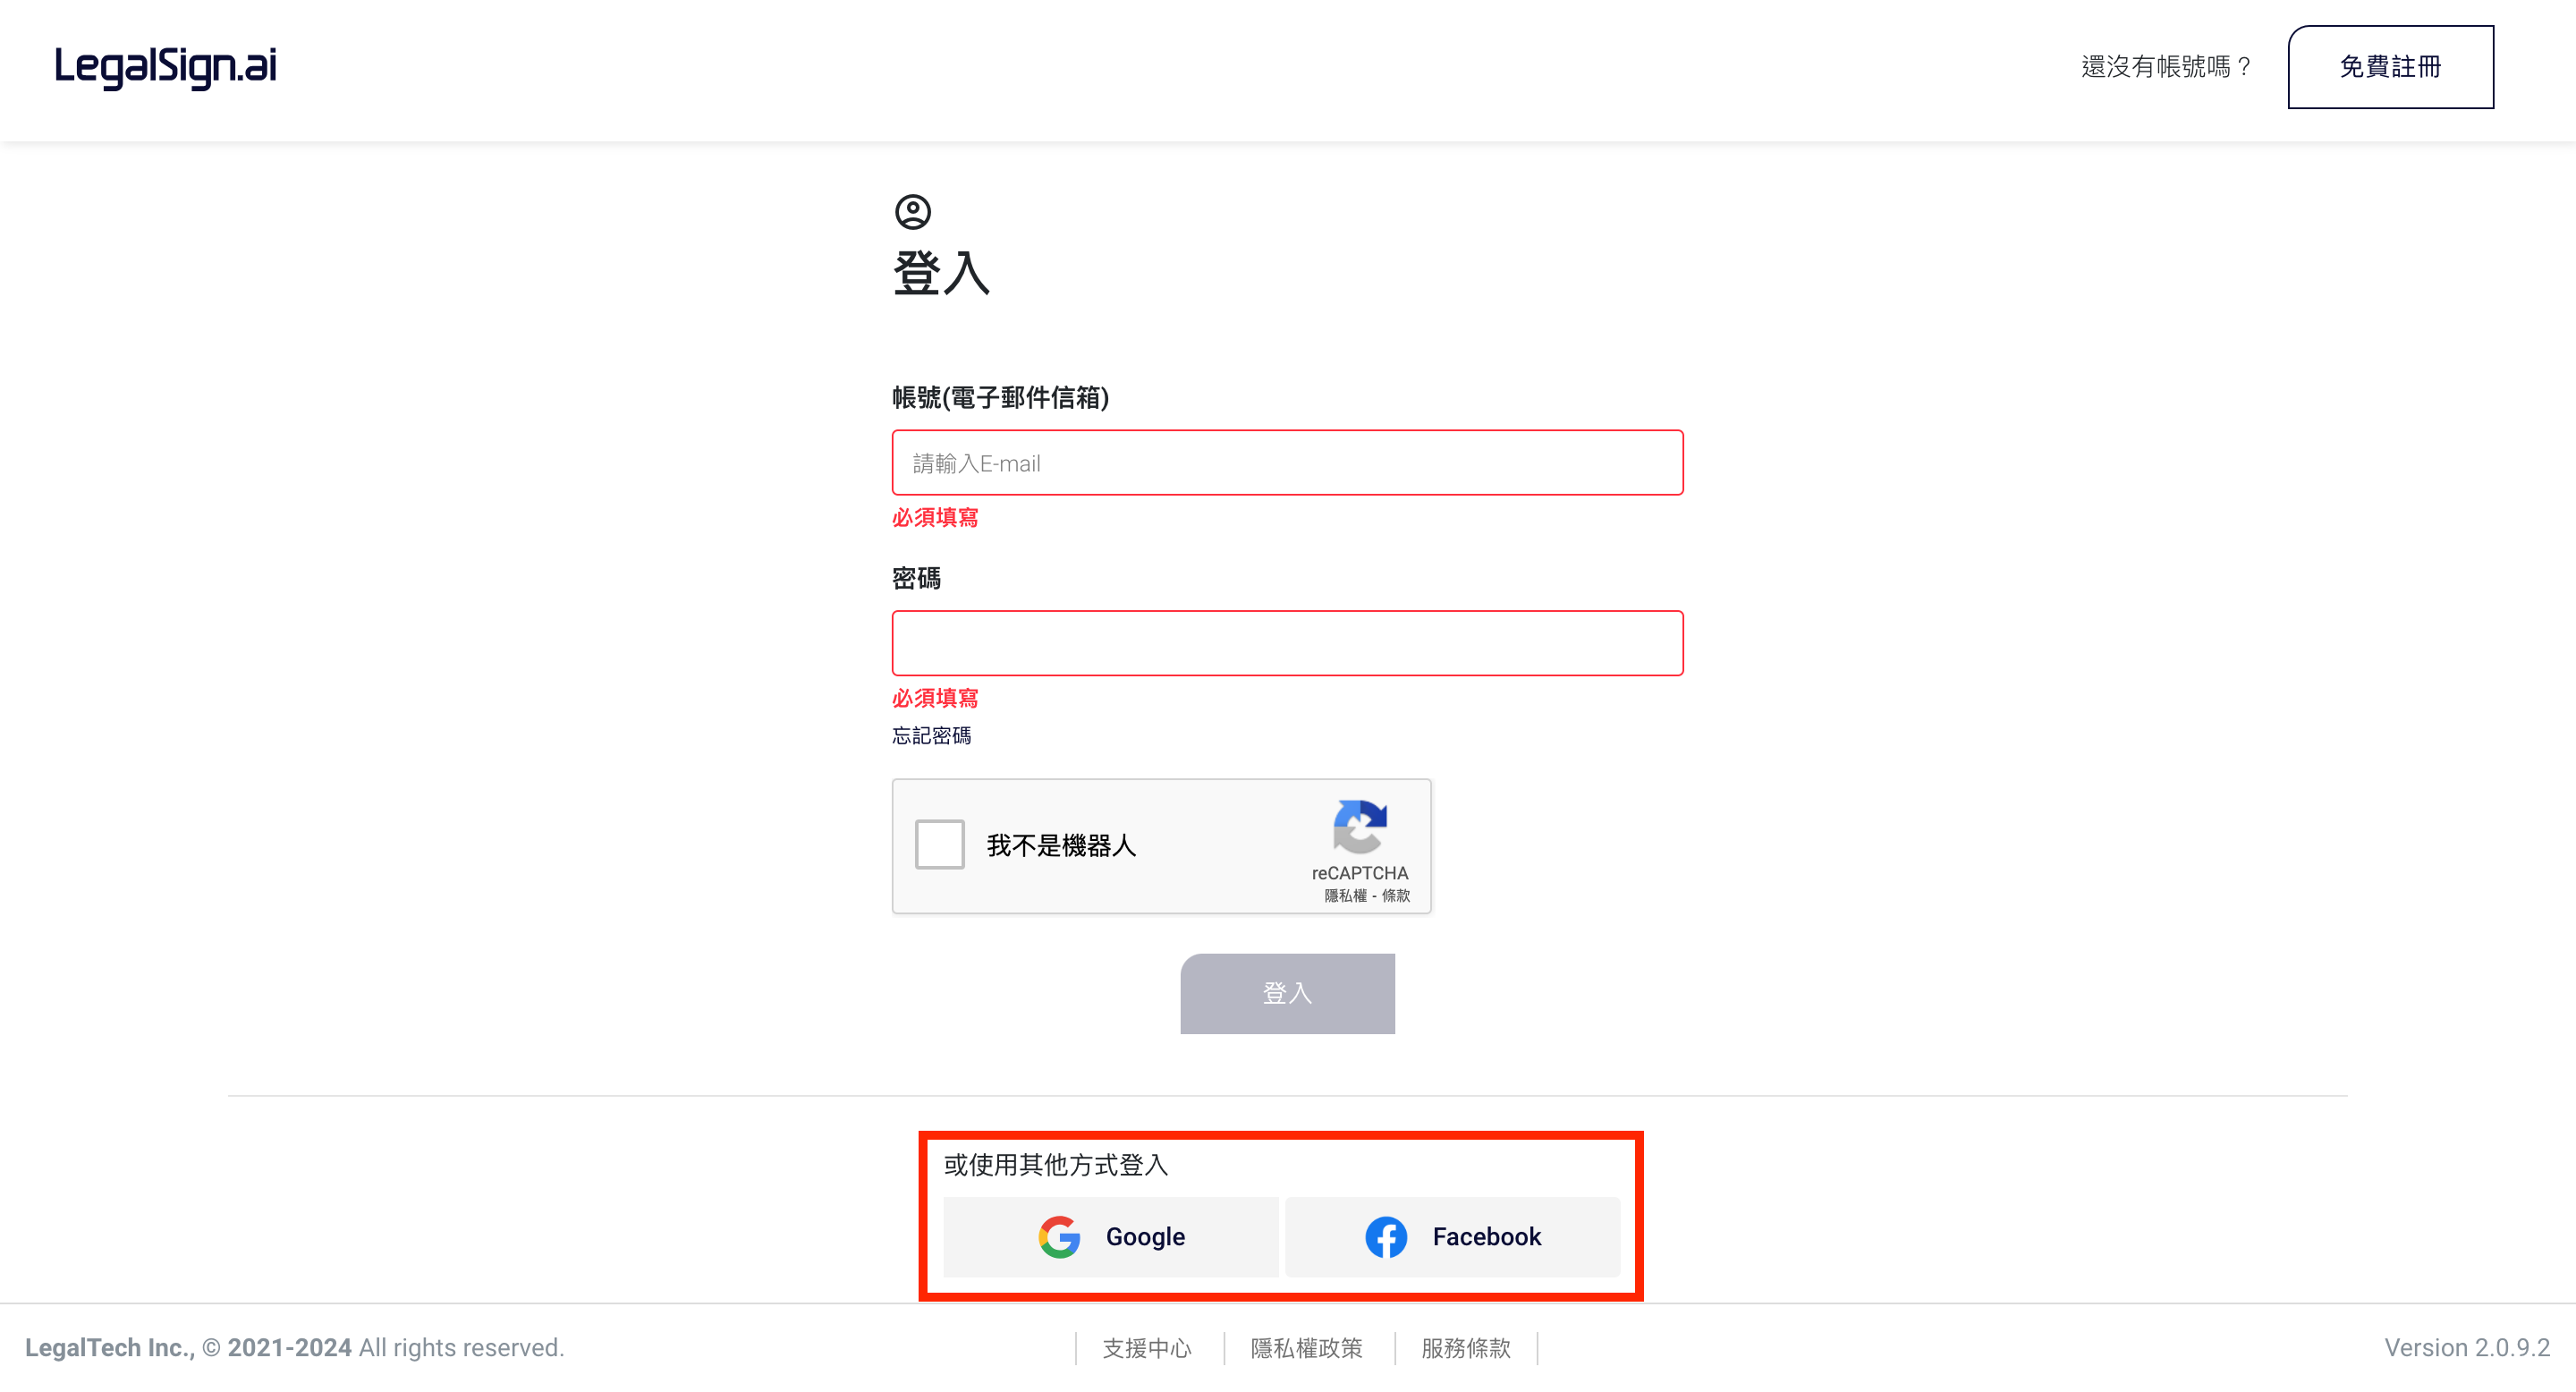Open the reCAPTCHA 隱私權 link

1345,895
